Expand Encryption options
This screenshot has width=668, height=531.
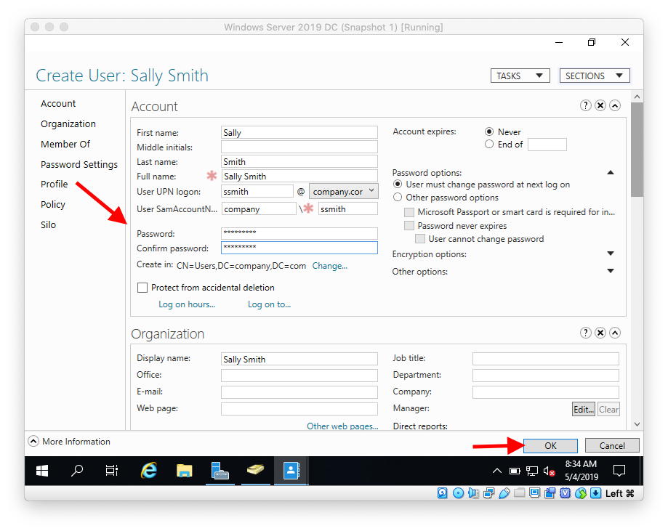pyautogui.click(x=611, y=254)
